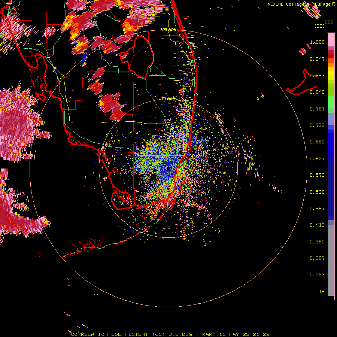This screenshot has height=337, width=337.
Task: Click the black KAMX radar site dot
Action: (168, 168)
